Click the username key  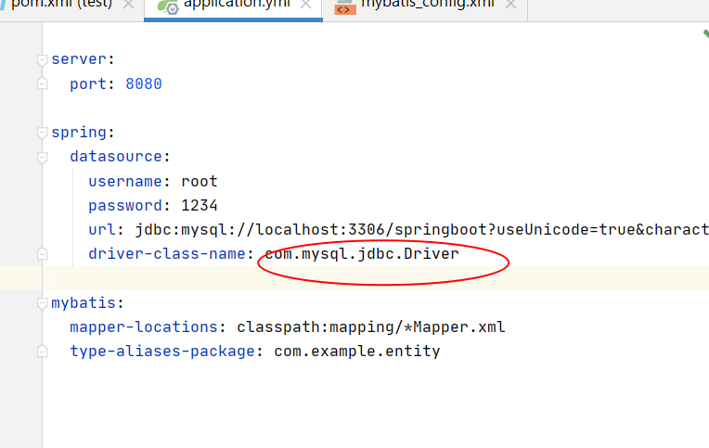click(x=125, y=181)
